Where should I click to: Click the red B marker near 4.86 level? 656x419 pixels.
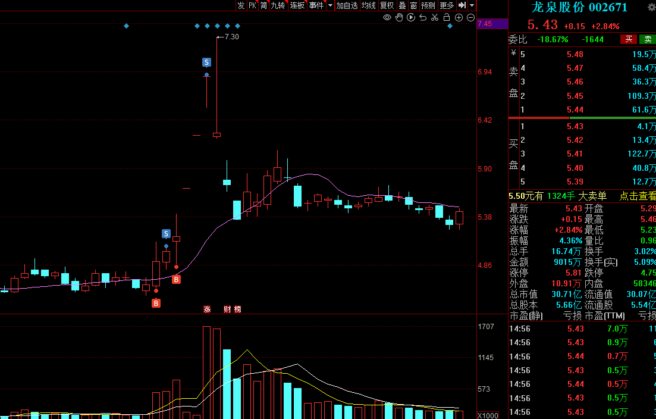coord(176,279)
